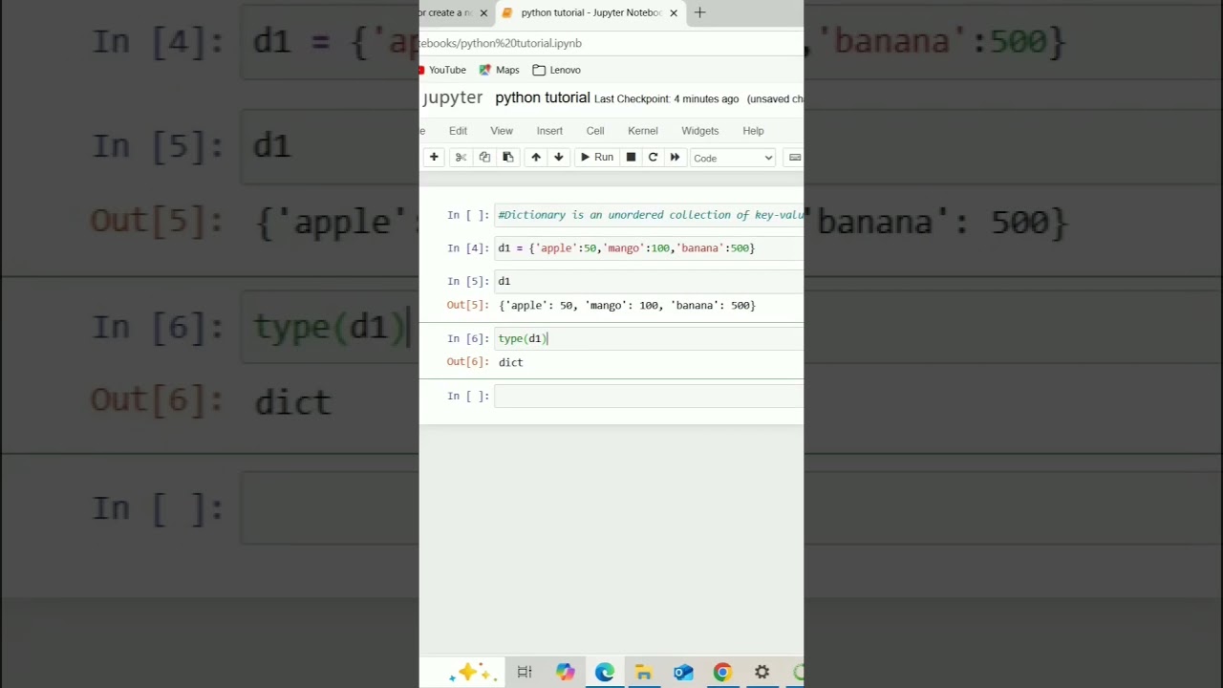
Task: Open the Cell menu
Action: click(595, 131)
